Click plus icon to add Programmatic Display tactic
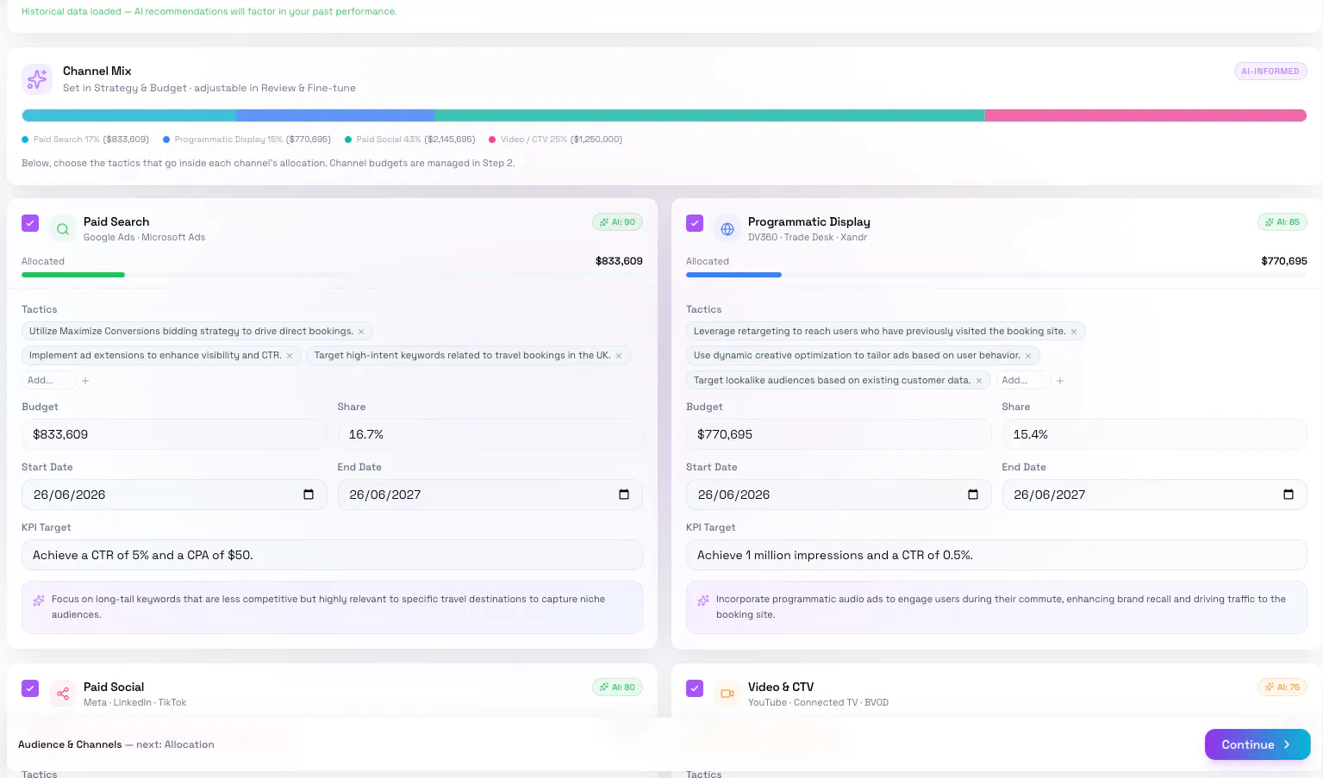This screenshot has height=778, width=1323. [x=1060, y=381]
